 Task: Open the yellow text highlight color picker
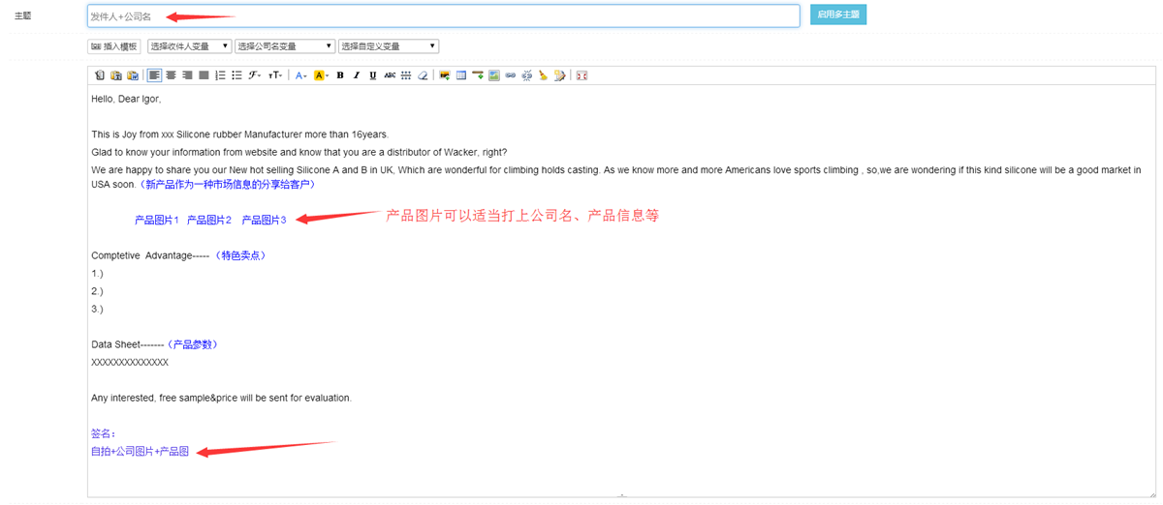coord(321,75)
